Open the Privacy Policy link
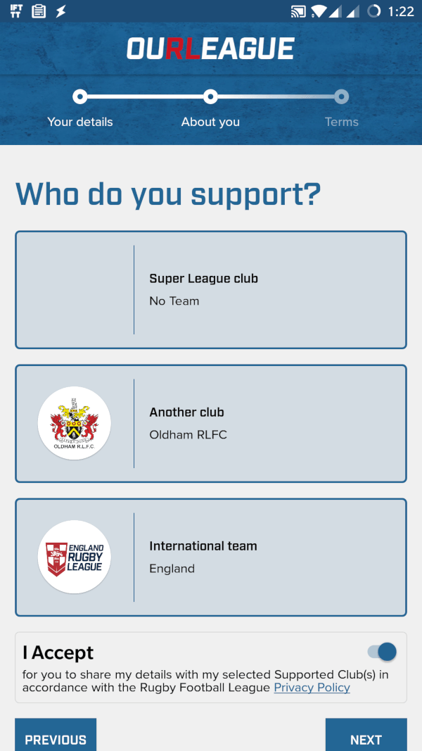 pos(312,688)
